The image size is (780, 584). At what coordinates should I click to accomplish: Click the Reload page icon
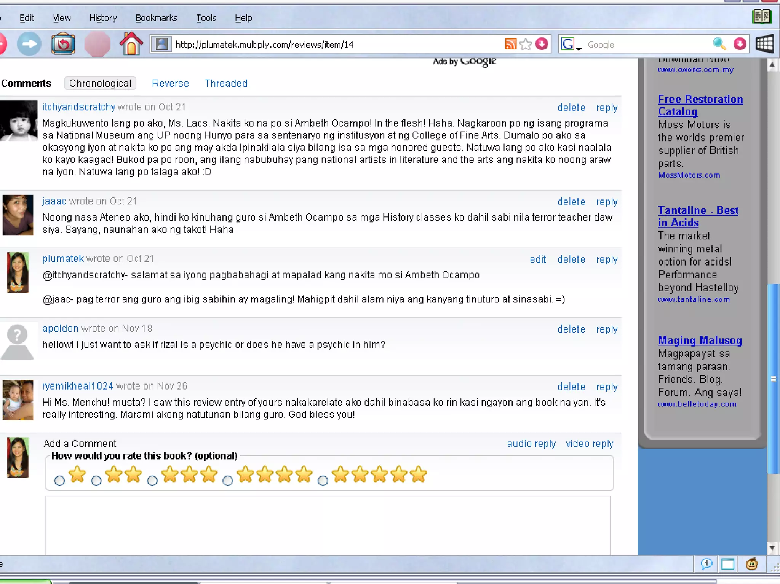tap(63, 44)
